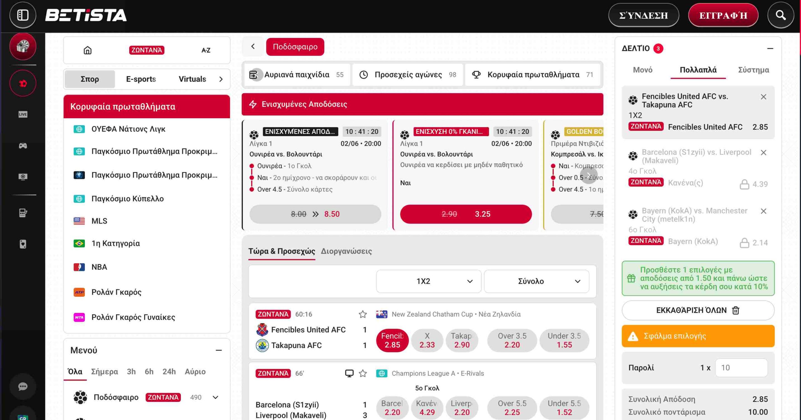
Task: Open the LIVE icon in left sidebar
Action: [23, 114]
